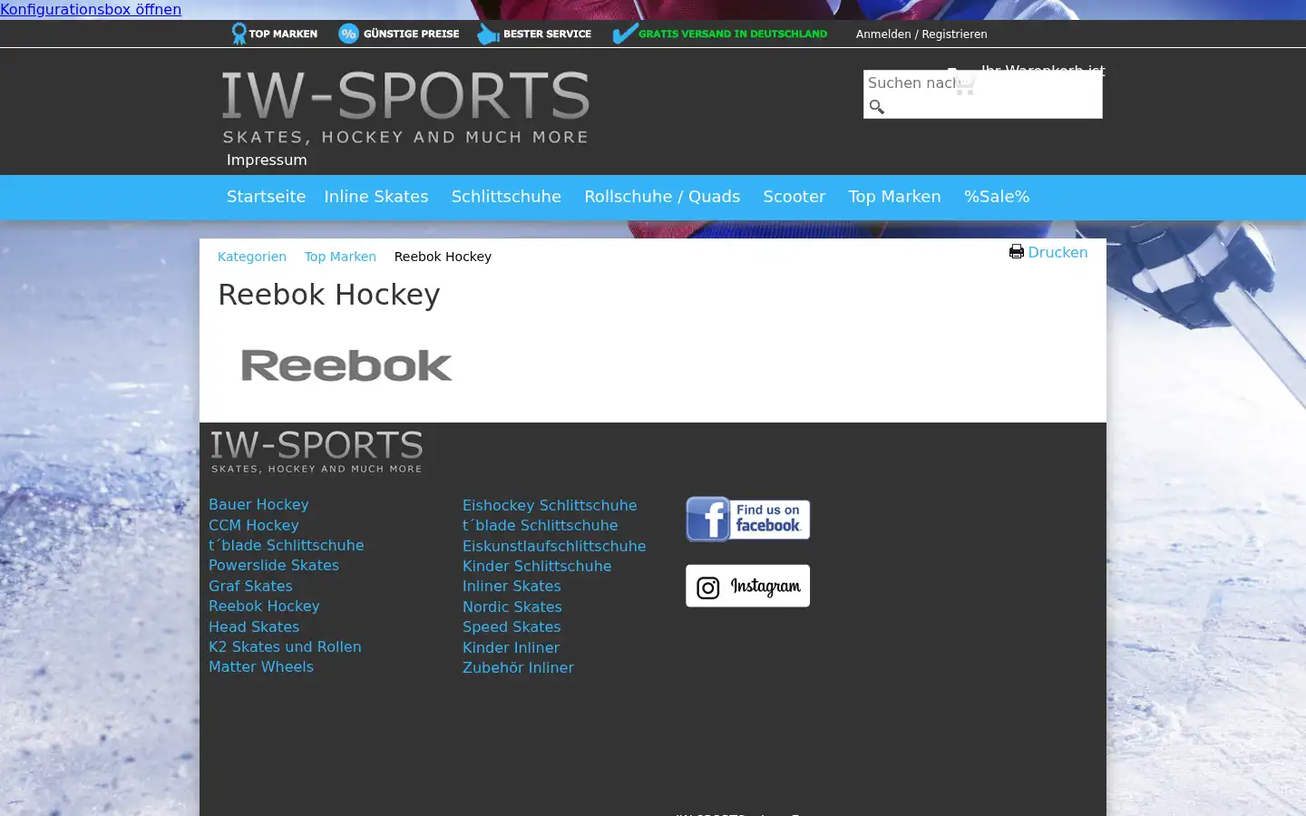The width and height of the screenshot is (1306, 816).
Task: Open Scooter menu
Action: 794,197
